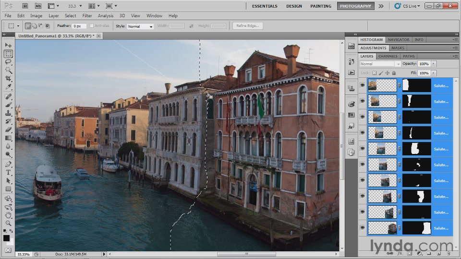461x259 pixels.
Task: Enable Lock image pixels brush icon
Action: [x=381, y=73]
